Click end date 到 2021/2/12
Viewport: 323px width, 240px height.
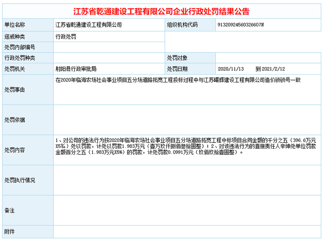270,69
